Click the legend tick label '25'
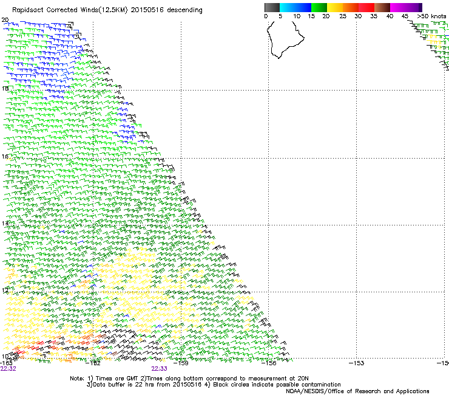The width and height of the screenshot is (449, 395). [x=343, y=16]
